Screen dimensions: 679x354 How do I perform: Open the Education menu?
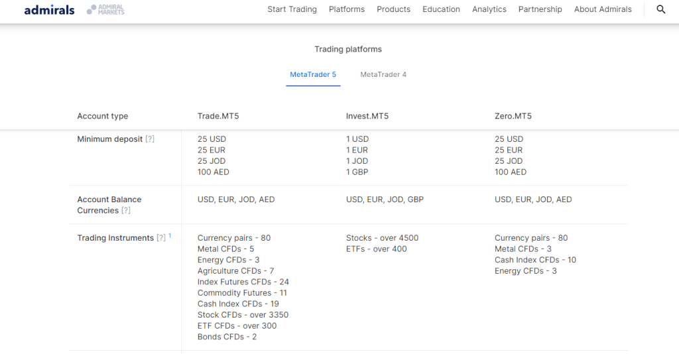click(441, 9)
